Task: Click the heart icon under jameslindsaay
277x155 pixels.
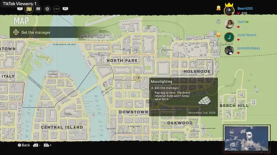Action: pos(238,53)
